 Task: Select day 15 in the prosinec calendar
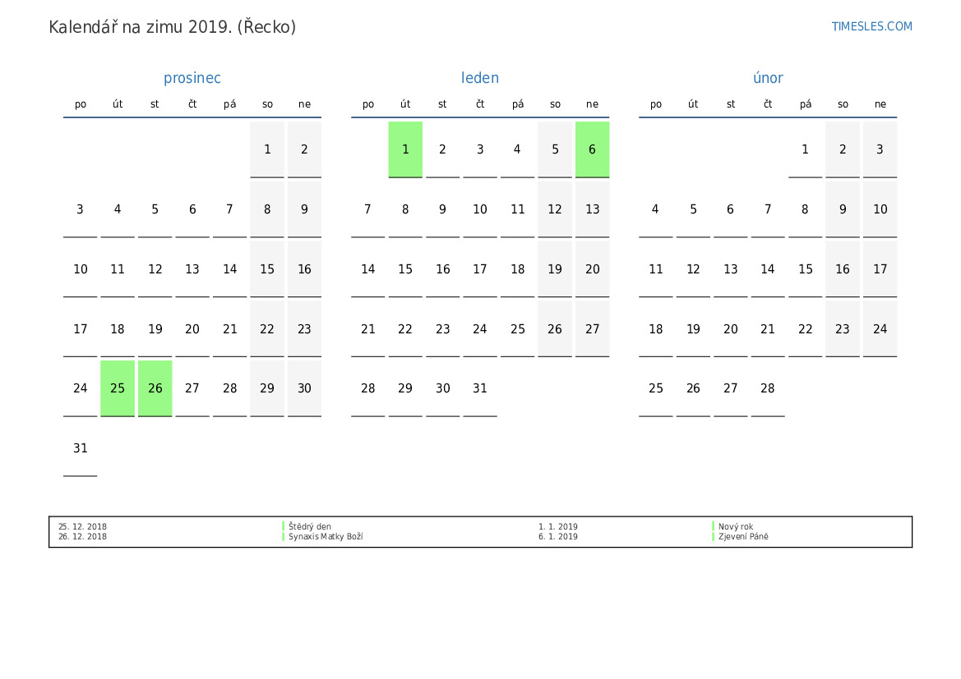click(267, 269)
